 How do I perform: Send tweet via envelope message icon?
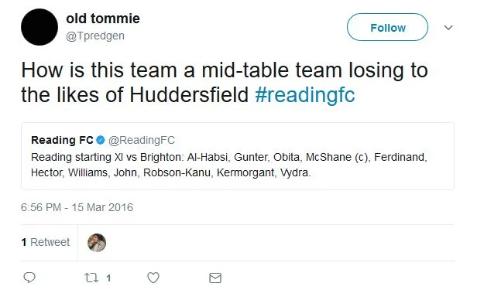coord(215,278)
